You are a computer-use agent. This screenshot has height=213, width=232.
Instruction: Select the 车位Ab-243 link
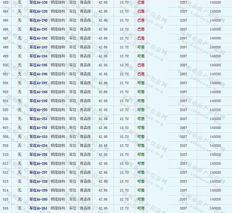38,47
